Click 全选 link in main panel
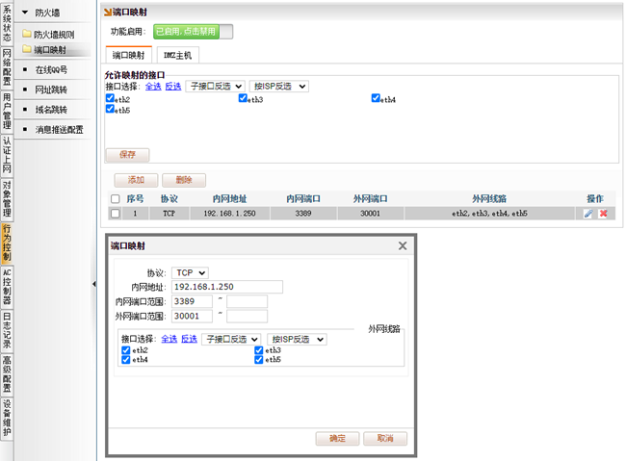Screen dimensions: 626x461 point(153,87)
